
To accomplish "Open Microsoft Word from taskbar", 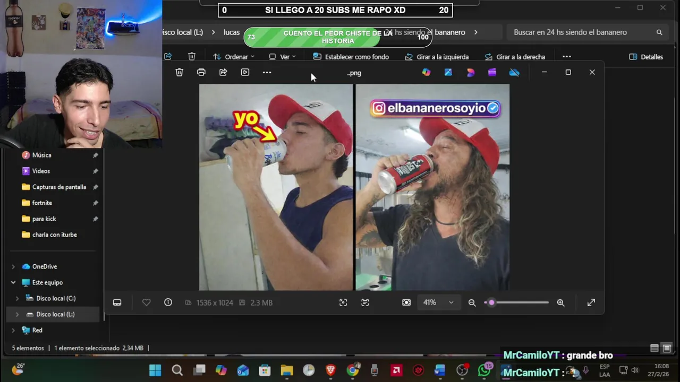I will [x=440, y=370].
